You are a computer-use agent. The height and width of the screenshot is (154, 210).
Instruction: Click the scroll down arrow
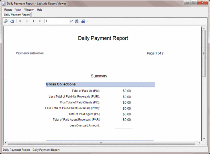[204, 138]
